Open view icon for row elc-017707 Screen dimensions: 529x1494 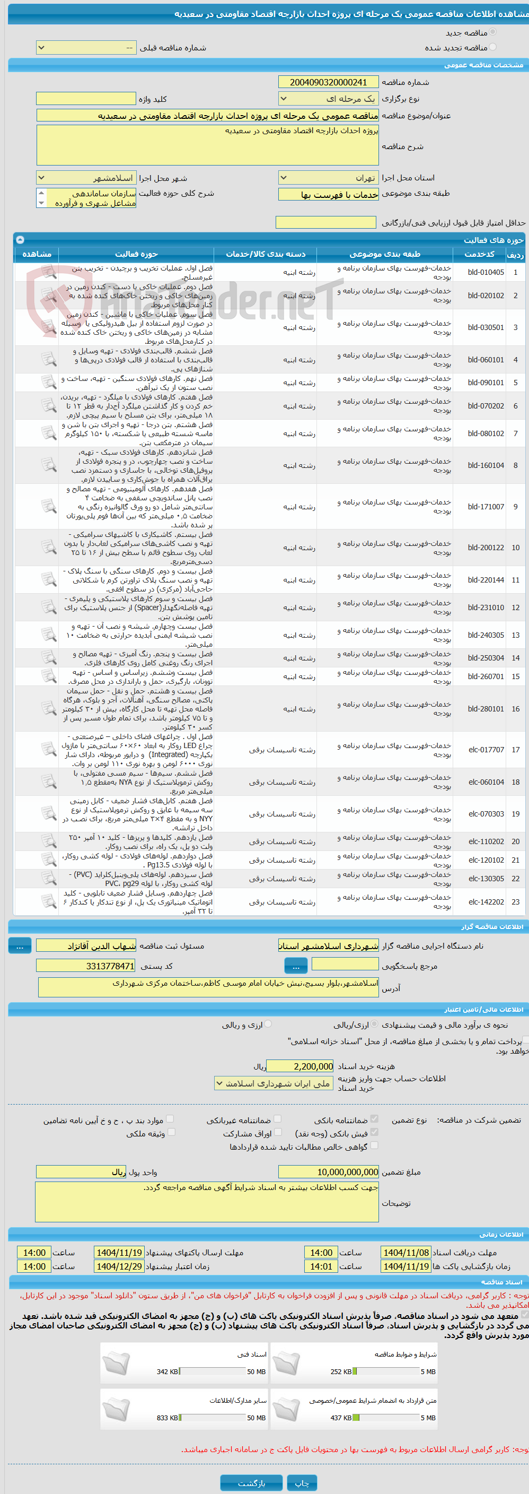(x=49, y=749)
